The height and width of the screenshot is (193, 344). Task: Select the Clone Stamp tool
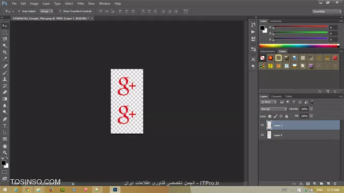(x=5, y=79)
